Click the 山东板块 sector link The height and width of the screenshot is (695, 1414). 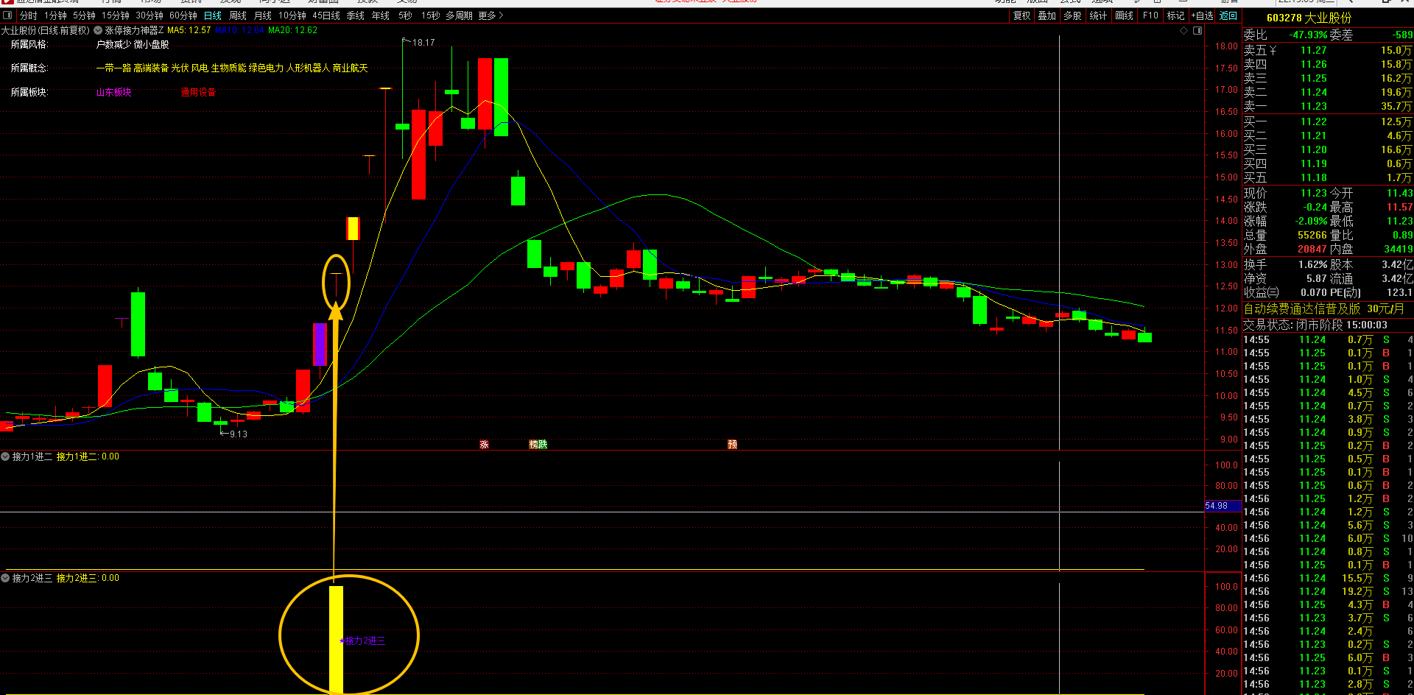(113, 92)
